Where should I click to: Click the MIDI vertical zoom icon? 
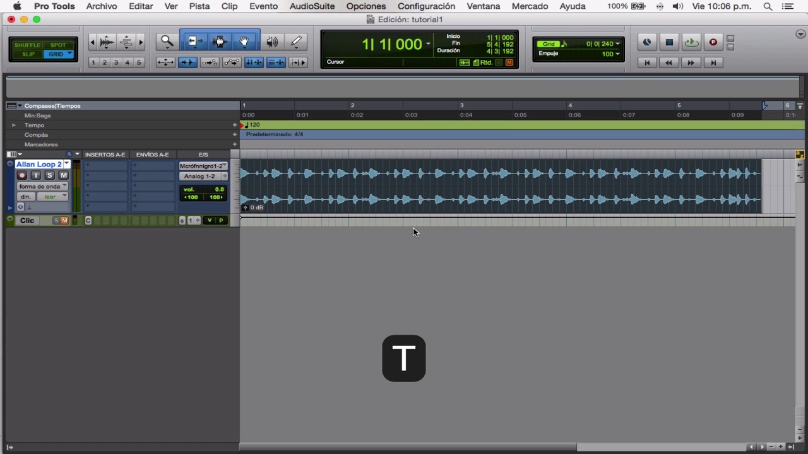click(126, 42)
